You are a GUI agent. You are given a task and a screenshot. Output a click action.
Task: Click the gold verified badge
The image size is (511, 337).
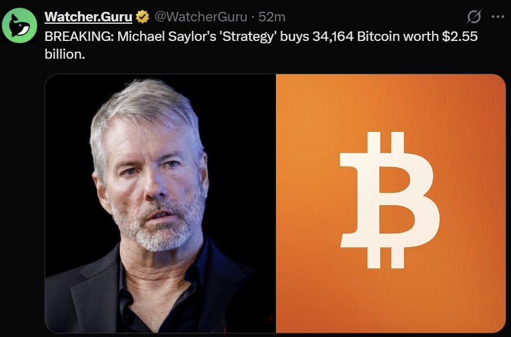142,17
